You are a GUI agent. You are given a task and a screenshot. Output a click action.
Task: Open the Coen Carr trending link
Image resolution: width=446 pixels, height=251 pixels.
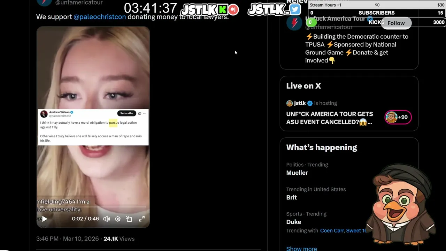[332, 230]
